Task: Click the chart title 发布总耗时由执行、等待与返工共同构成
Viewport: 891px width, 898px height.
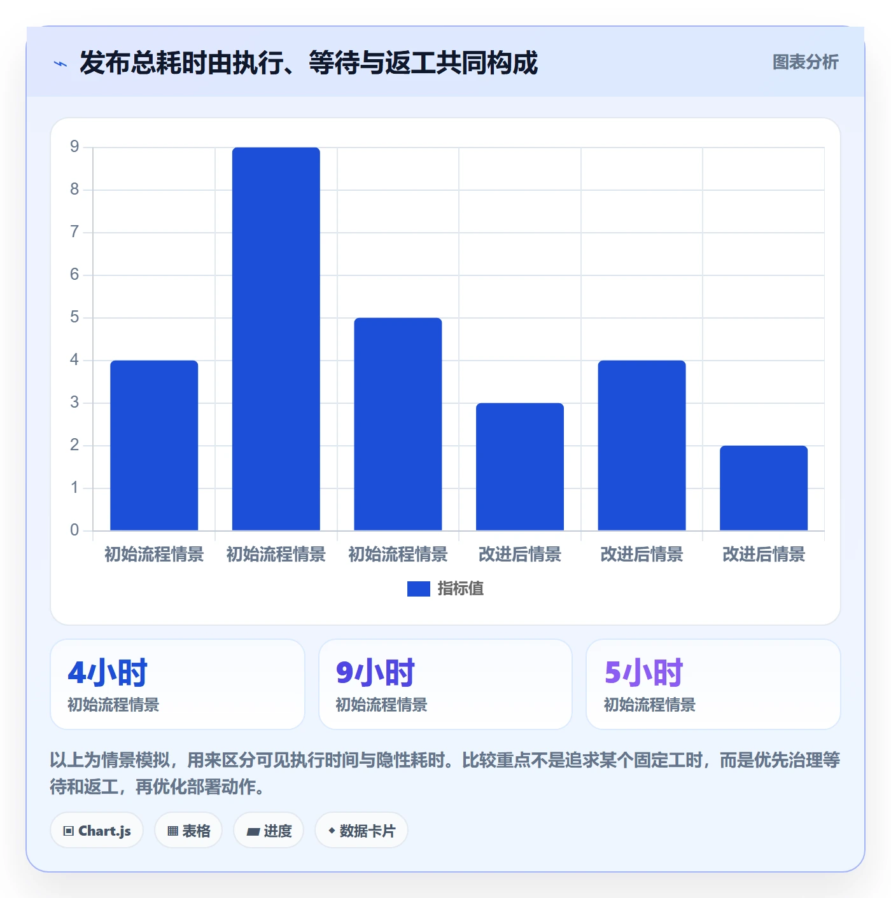Action: tap(309, 63)
